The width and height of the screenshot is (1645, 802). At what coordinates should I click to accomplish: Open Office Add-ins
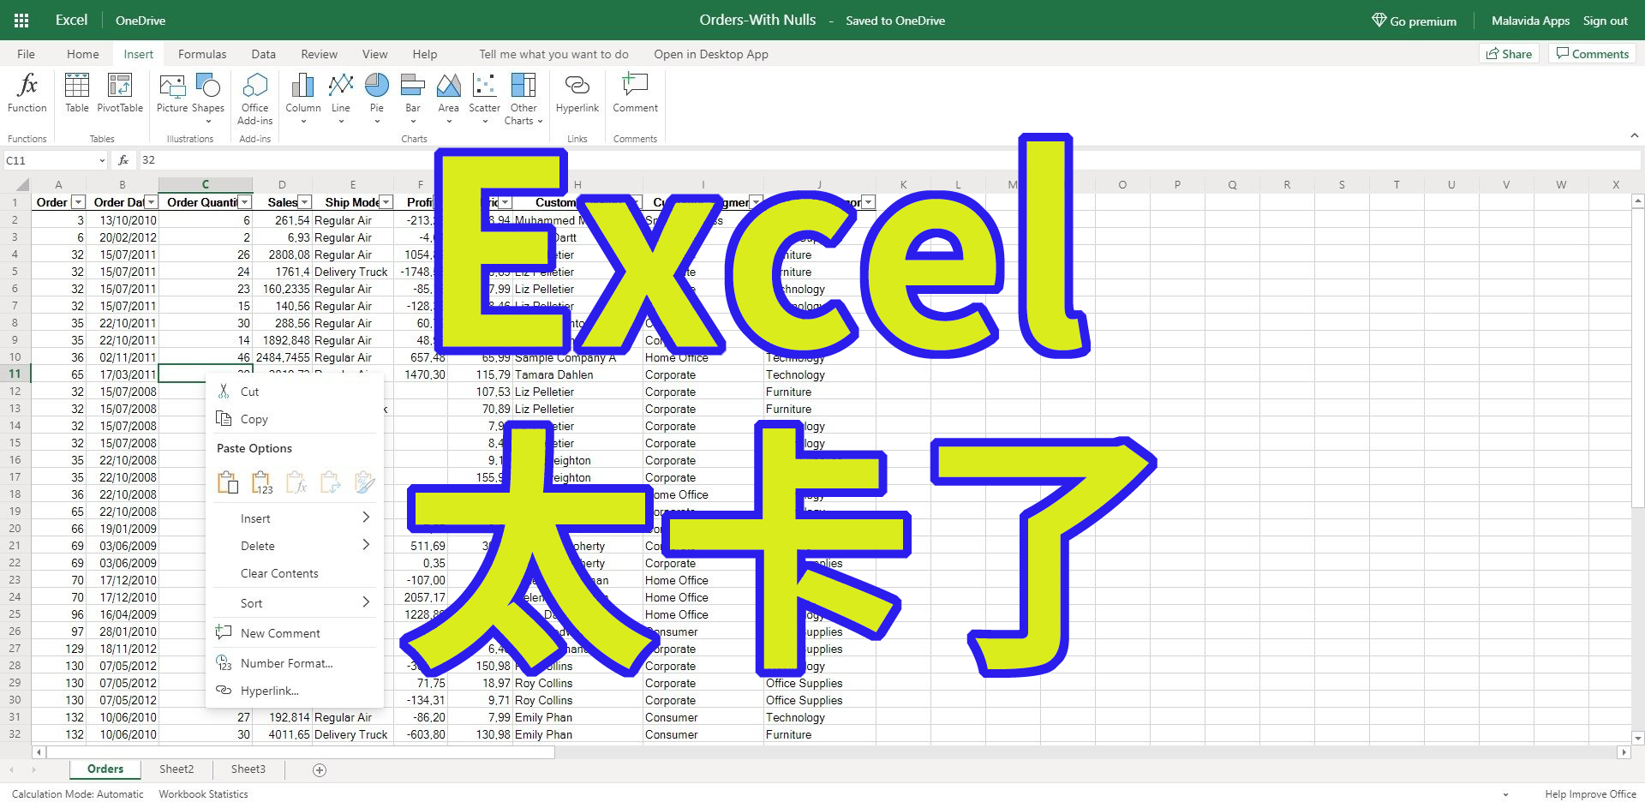pyautogui.click(x=255, y=99)
